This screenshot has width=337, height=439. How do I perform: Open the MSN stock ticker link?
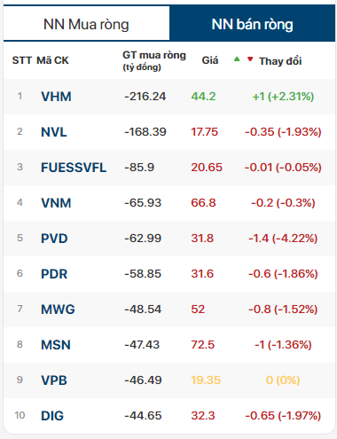click(x=56, y=345)
